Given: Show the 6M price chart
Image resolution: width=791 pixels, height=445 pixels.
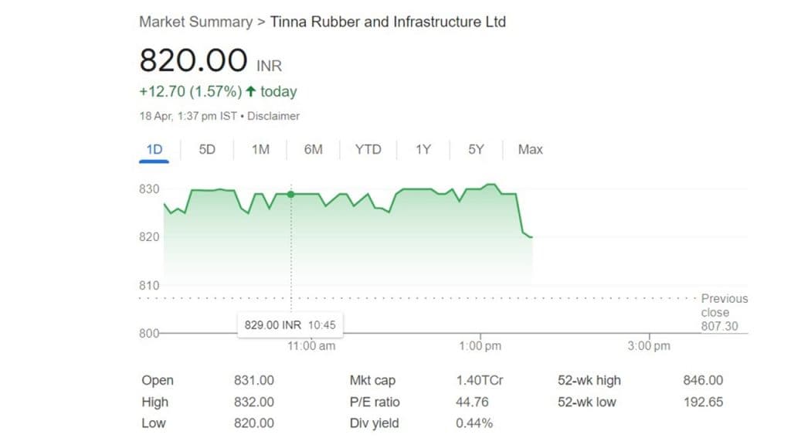Looking at the screenshot, I should (x=313, y=149).
